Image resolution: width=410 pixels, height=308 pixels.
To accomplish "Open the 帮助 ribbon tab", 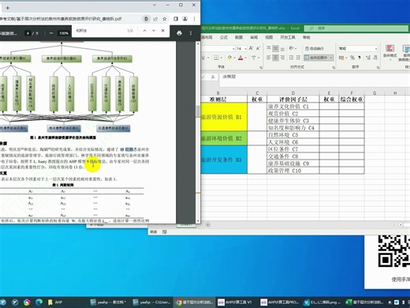I will (307, 37).
